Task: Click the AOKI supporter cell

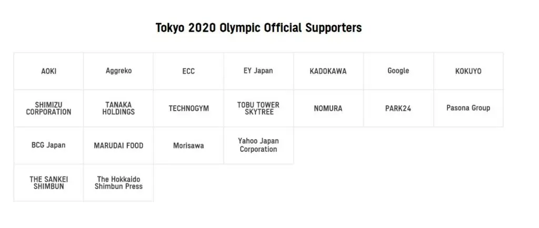Action: pyautogui.click(x=48, y=71)
